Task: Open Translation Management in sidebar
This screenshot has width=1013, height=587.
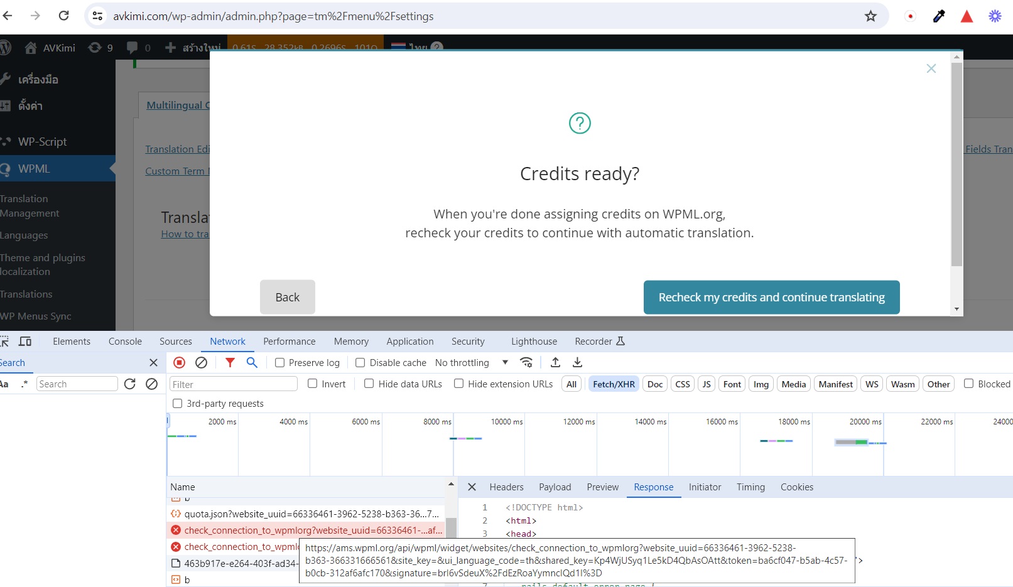Action: pyautogui.click(x=30, y=206)
